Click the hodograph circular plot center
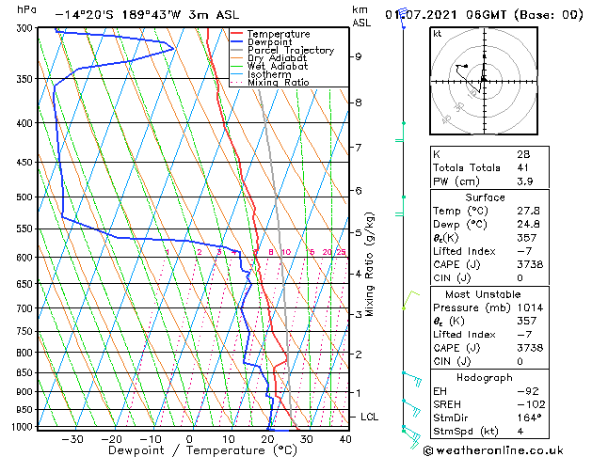Image resolution: width=592 pixels, height=457 pixels. click(x=484, y=81)
